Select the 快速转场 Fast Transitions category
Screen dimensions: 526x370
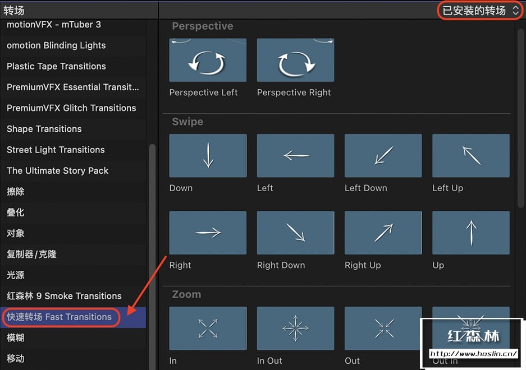pyautogui.click(x=73, y=317)
